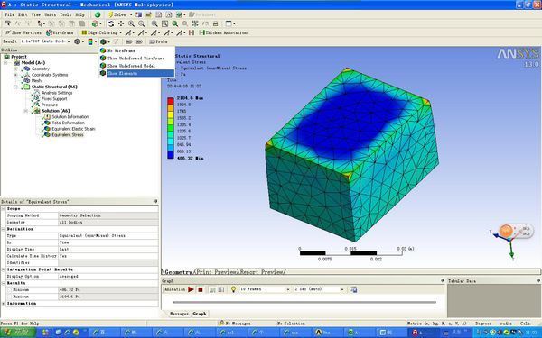
Task: Select Total Deformation result
Action: pyautogui.click(x=68, y=123)
